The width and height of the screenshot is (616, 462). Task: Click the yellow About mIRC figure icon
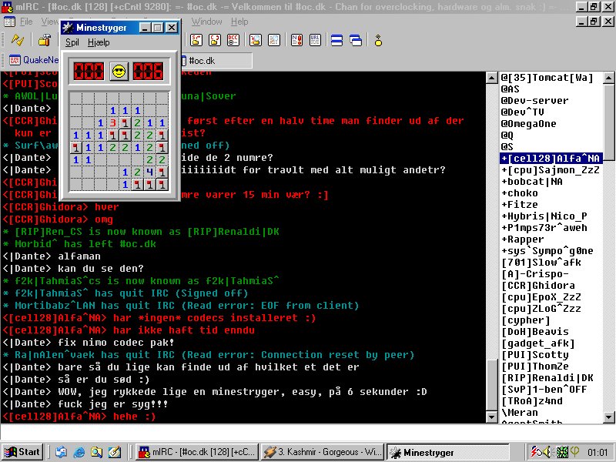[378, 40]
